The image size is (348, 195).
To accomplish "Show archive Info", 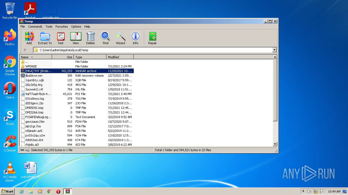I will coord(135,38).
